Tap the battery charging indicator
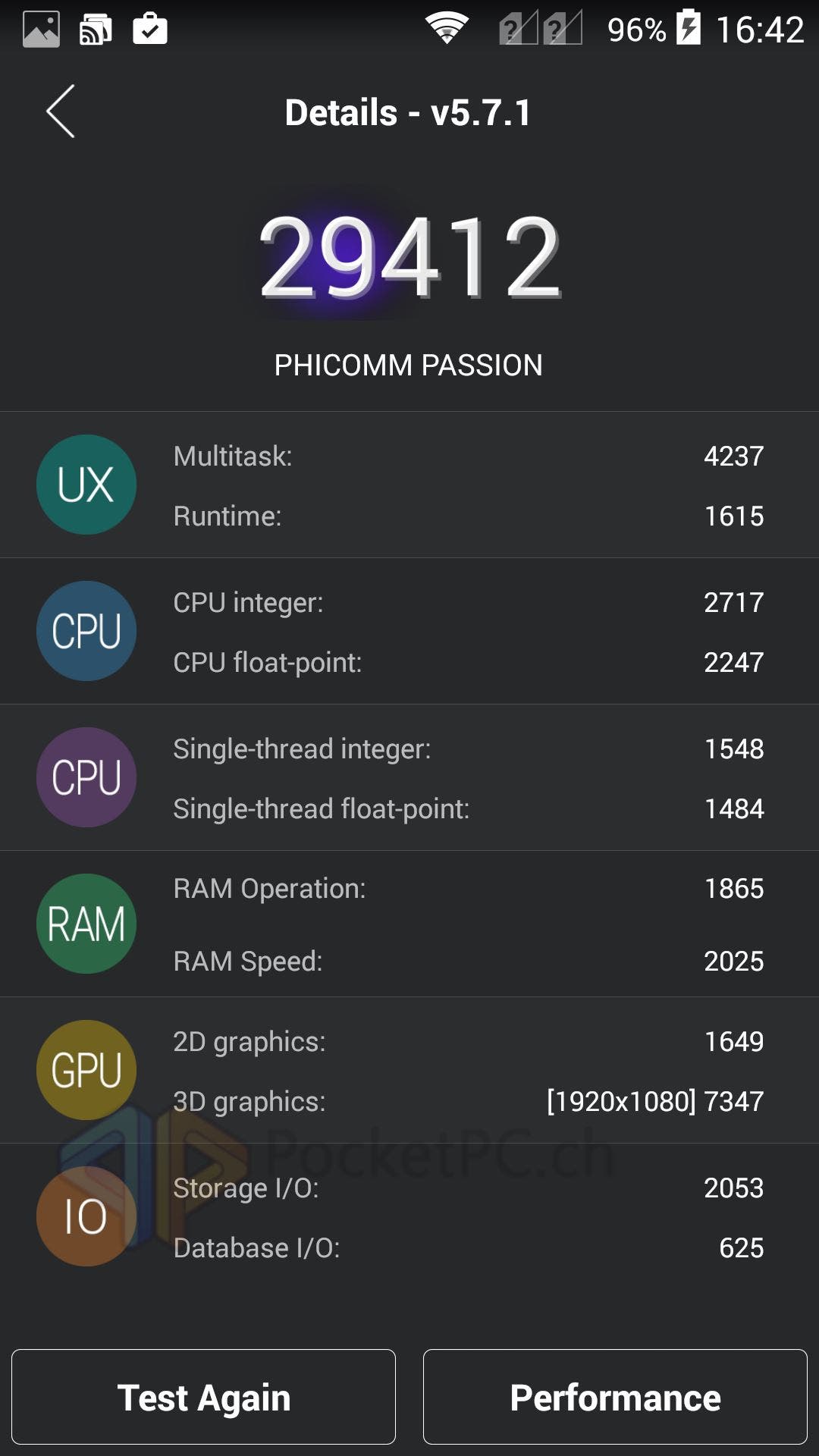The height and width of the screenshot is (1456, 819). pos(688,27)
